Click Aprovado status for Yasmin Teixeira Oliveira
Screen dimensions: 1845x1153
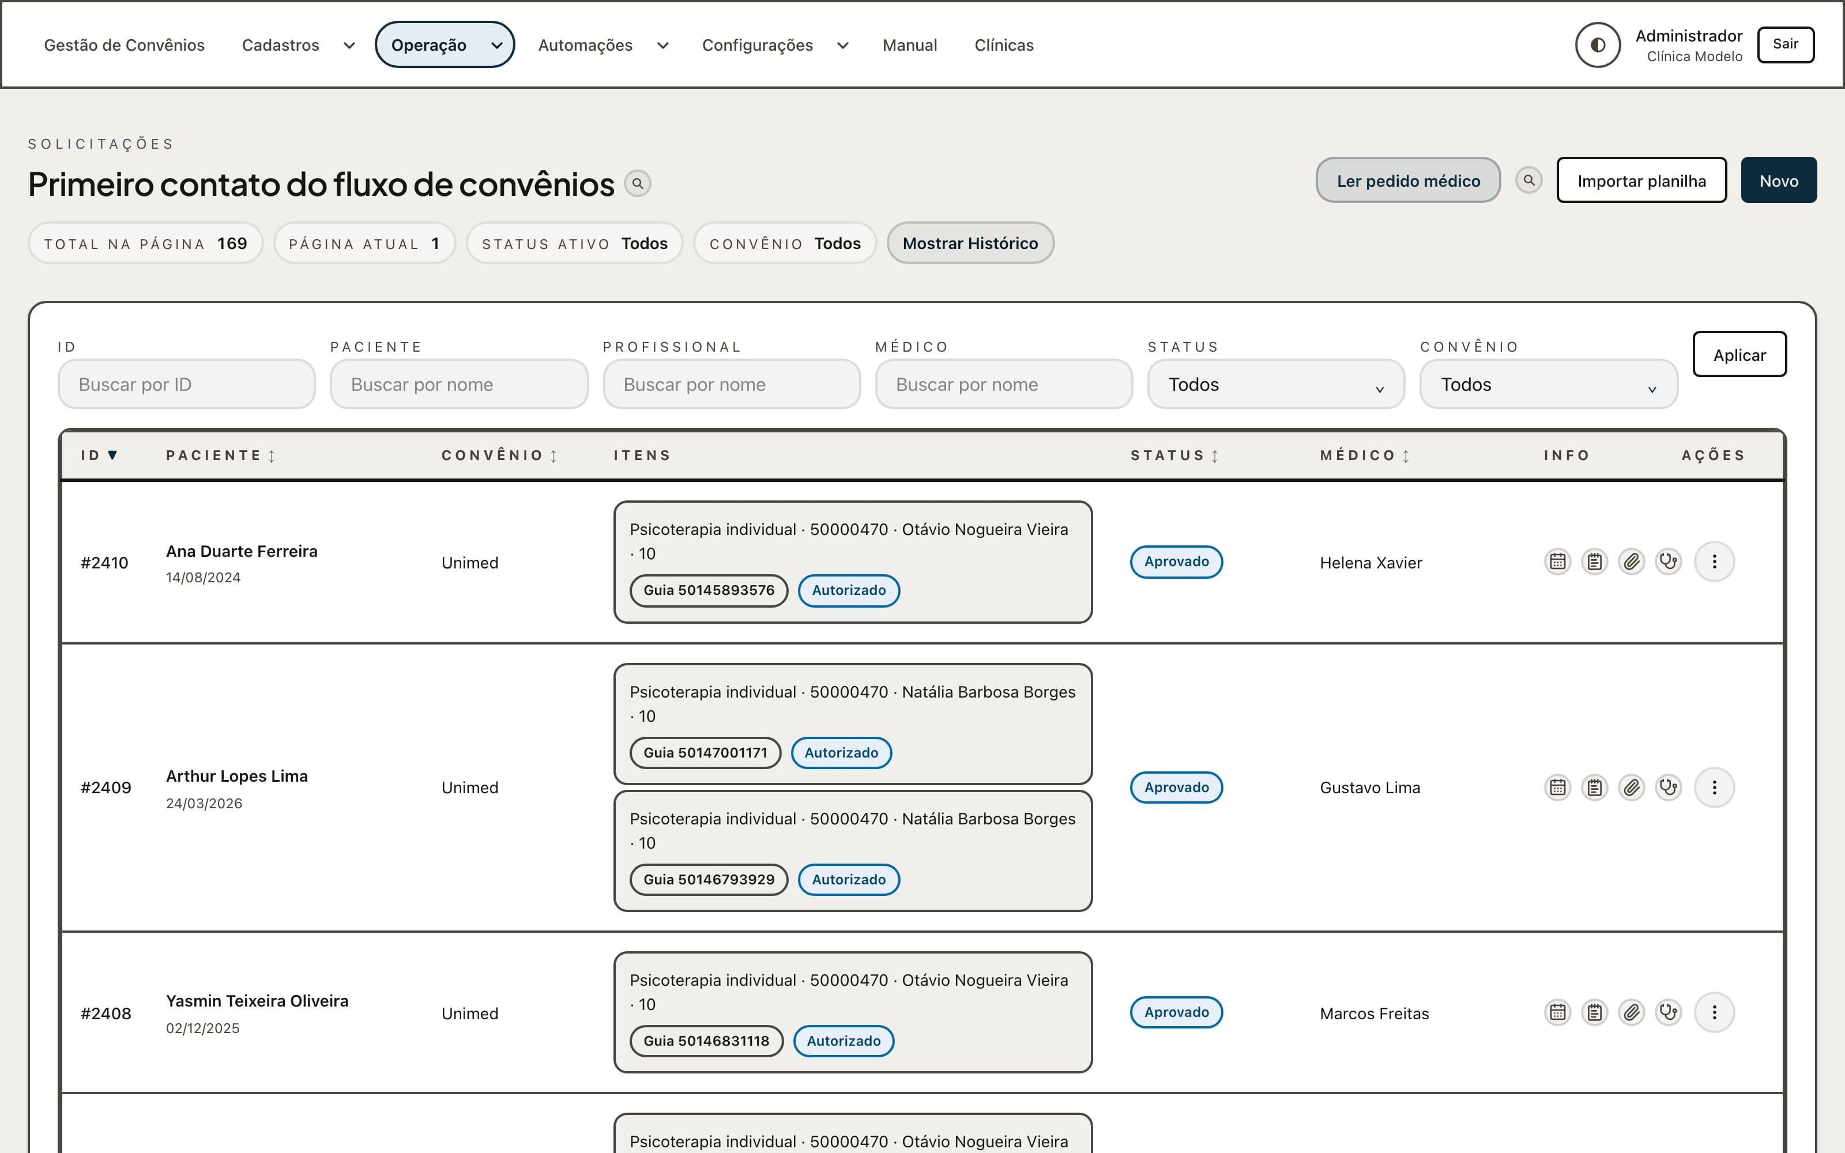pos(1176,1012)
